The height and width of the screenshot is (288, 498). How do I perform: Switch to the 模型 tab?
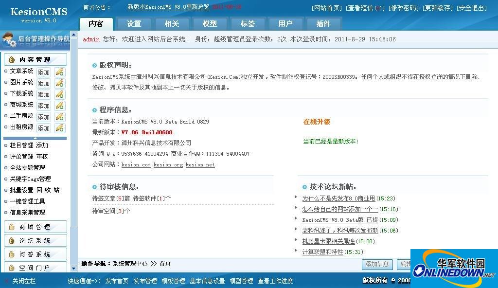point(210,24)
